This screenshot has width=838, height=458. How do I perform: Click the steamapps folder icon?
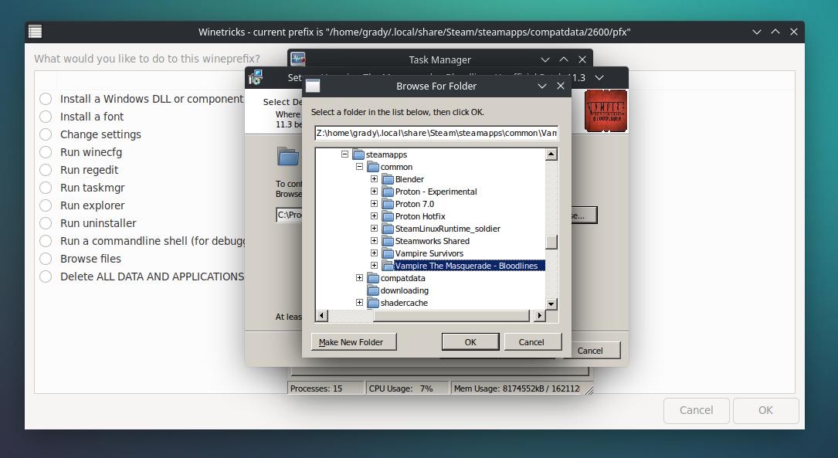[x=358, y=154]
